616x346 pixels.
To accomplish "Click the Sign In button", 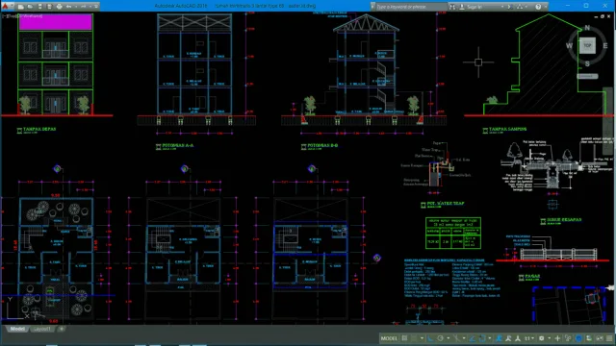I will click(475, 7).
